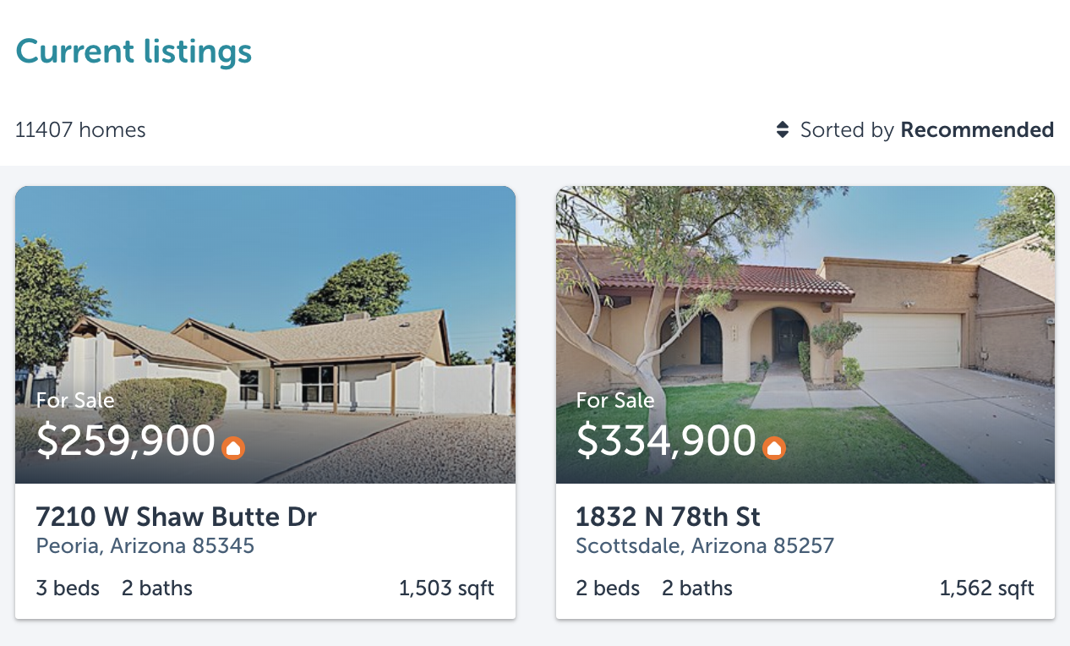Click the orange house badge next to $259,900
This screenshot has height=646, width=1070.
point(233,448)
